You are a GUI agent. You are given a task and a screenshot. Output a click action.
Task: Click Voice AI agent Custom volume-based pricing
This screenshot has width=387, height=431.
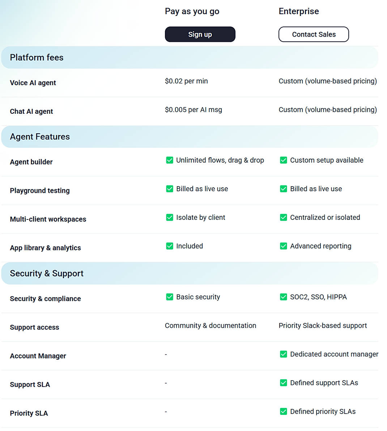tap(328, 81)
